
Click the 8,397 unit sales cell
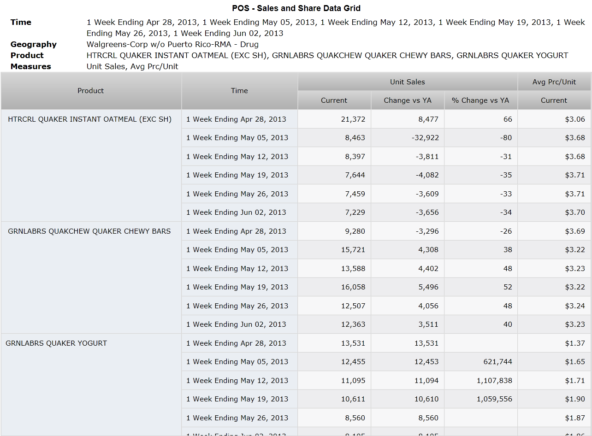tap(334, 156)
